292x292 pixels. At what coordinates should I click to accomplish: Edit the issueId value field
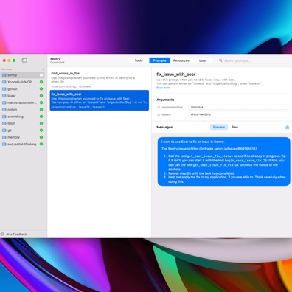tap(239, 114)
